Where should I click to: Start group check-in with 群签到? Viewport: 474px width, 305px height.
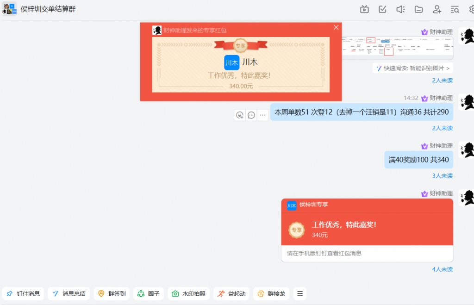pyautogui.click(x=111, y=293)
